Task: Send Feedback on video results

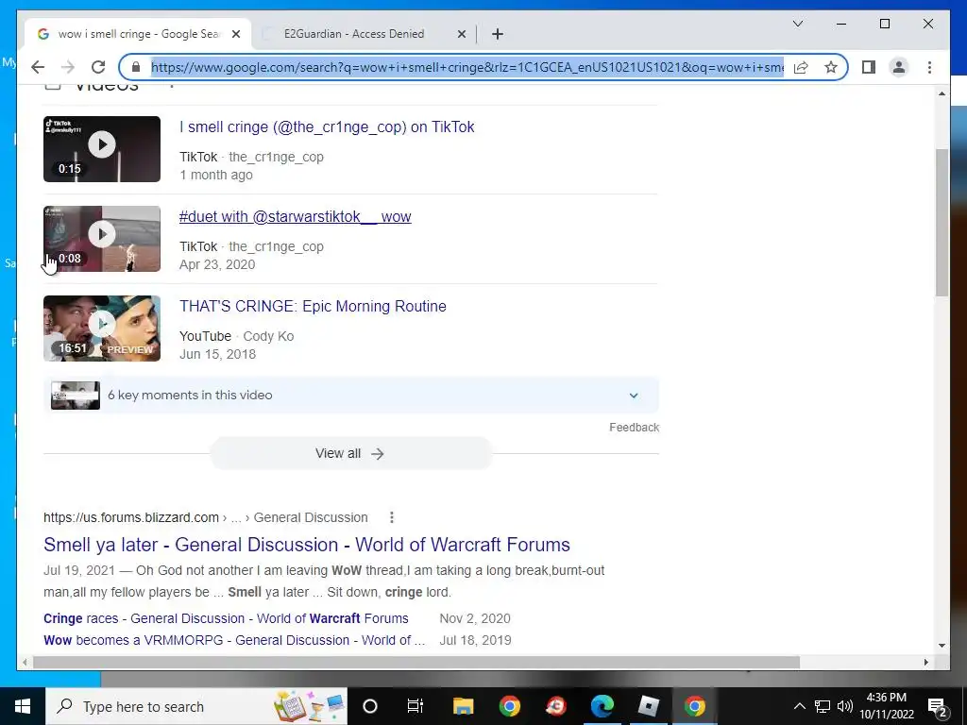Action: tap(634, 428)
